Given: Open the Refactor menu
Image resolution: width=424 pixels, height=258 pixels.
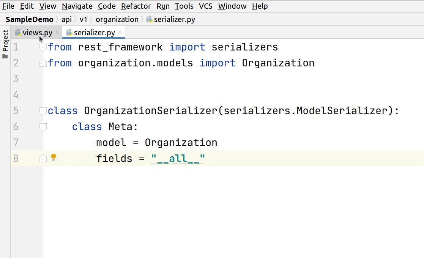Looking at the screenshot, I should click(136, 6).
